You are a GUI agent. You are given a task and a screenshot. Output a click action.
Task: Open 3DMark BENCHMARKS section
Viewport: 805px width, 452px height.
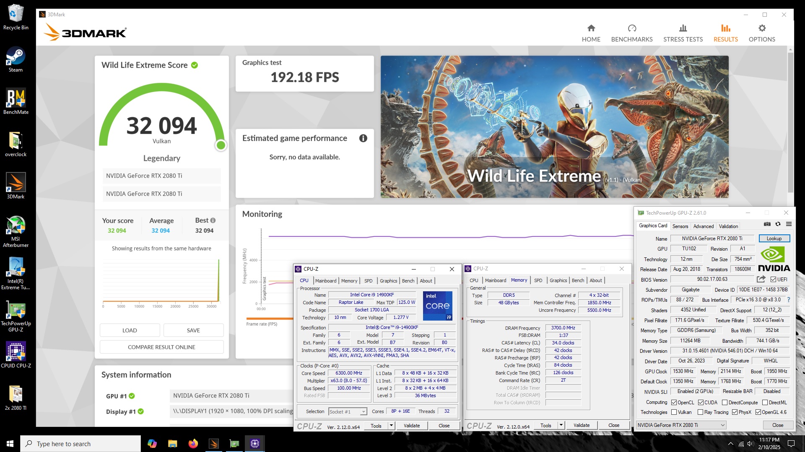point(631,33)
